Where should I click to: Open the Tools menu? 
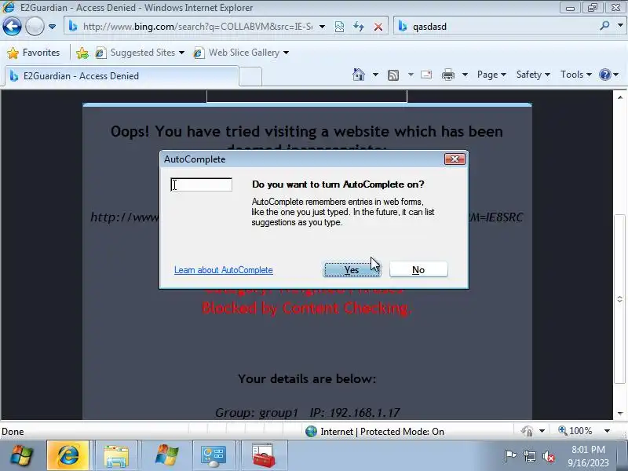(576, 75)
